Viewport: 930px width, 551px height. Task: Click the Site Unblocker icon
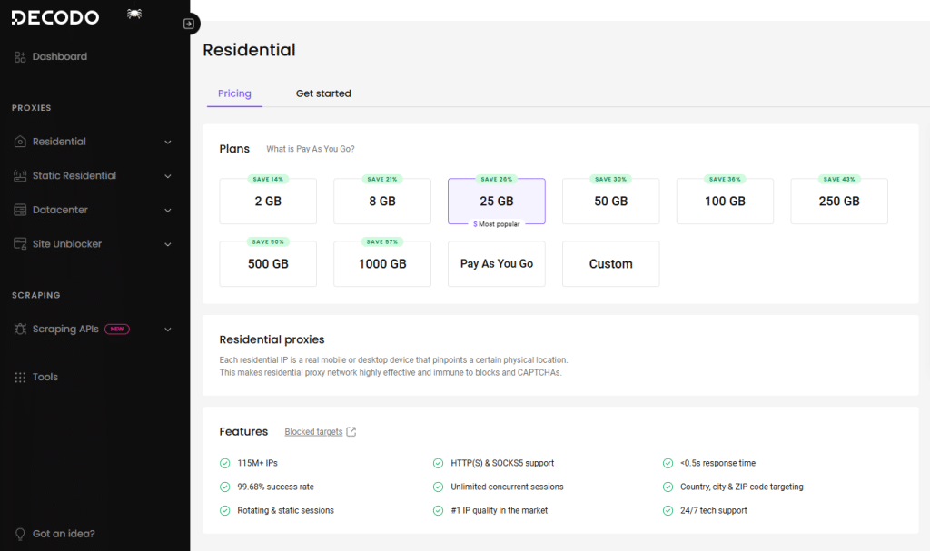coord(20,244)
